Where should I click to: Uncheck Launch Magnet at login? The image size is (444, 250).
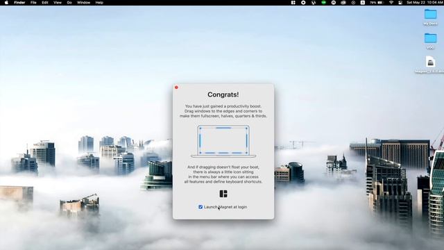(x=200, y=207)
